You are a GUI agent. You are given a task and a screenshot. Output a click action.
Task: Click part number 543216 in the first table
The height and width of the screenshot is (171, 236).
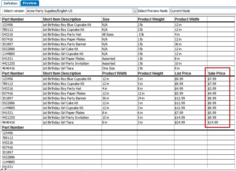(x=8, y=34)
